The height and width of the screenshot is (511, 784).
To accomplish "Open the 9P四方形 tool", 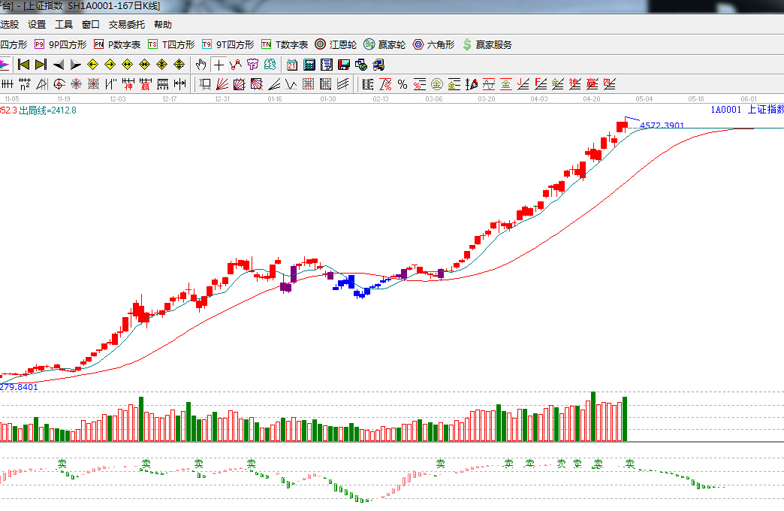I will [x=60, y=44].
